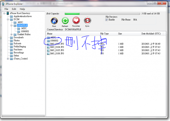
Task: Sort by Date Modified (UTC) column header
Action: 152,34
